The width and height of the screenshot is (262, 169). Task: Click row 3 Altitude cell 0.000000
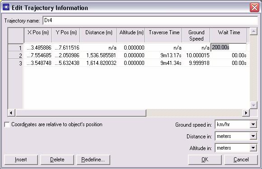click(131, 63)
